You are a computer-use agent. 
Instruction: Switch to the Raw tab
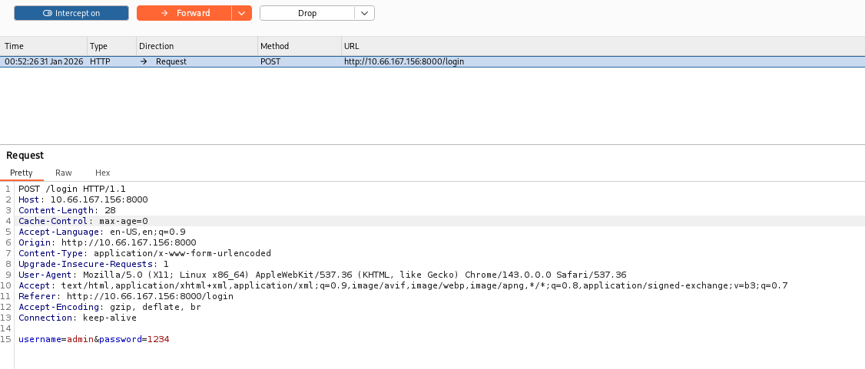click(x=64, y=173)
